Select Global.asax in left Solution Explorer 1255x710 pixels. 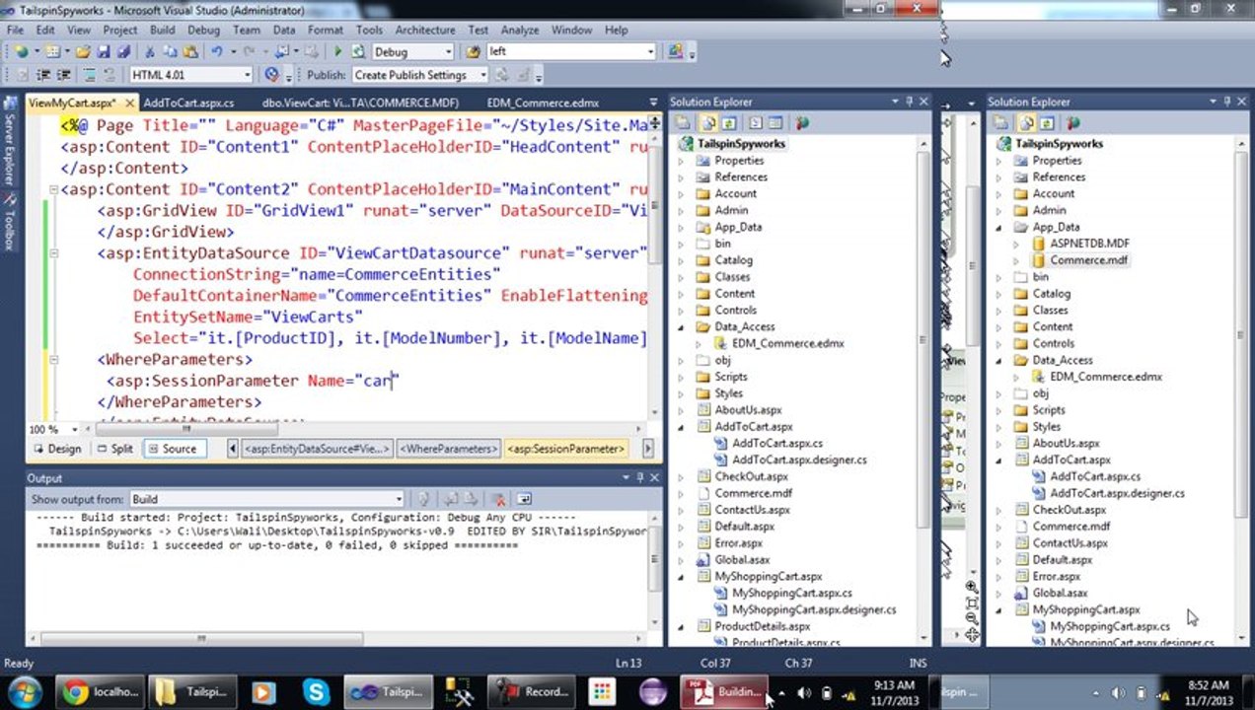pyautogui.click(x=742, y=559)
